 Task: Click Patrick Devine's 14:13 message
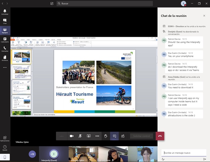pyautogui.click(x=184, y=42)
